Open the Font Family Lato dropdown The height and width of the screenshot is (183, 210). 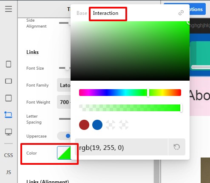tap(64, 85)
